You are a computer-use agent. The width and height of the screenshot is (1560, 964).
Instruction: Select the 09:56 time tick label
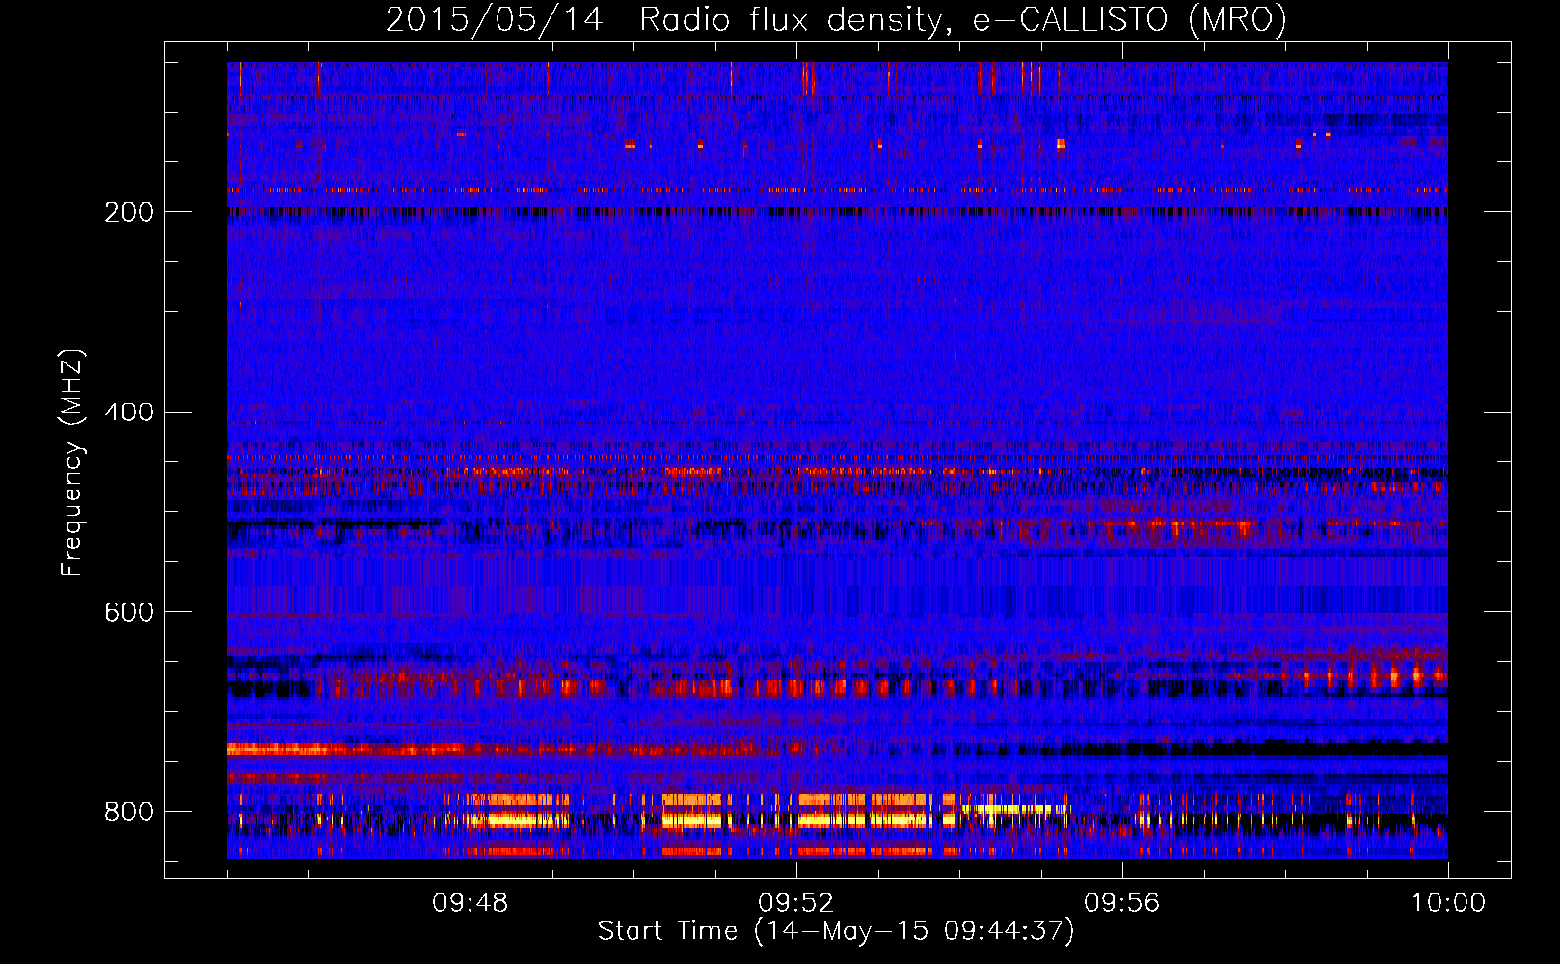1122,903
